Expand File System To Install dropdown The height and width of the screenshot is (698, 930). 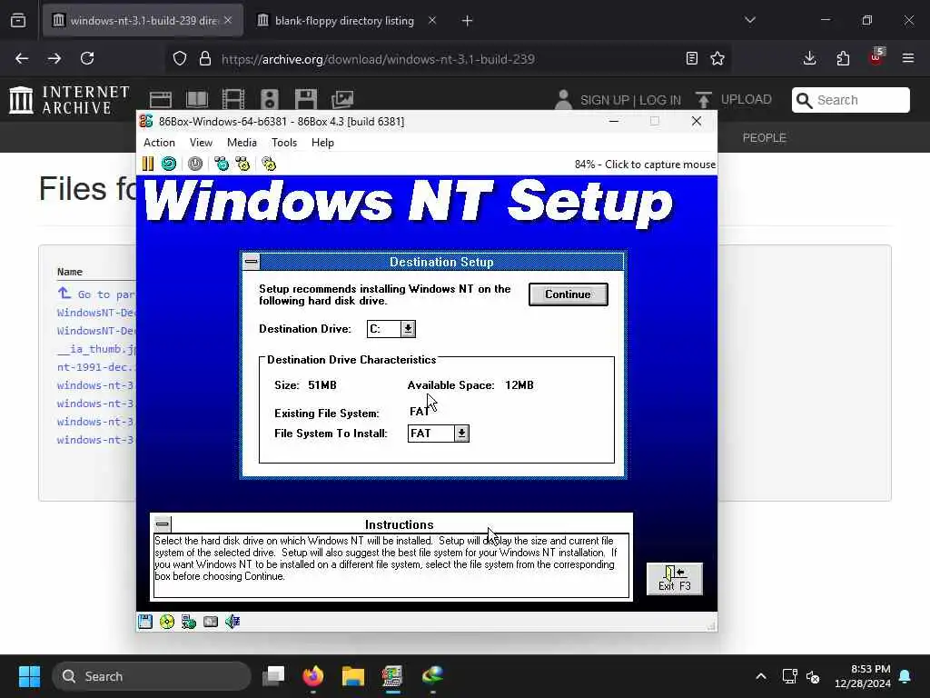click(461, 434)
